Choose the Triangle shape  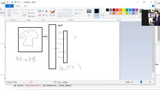tap(62, 13)
